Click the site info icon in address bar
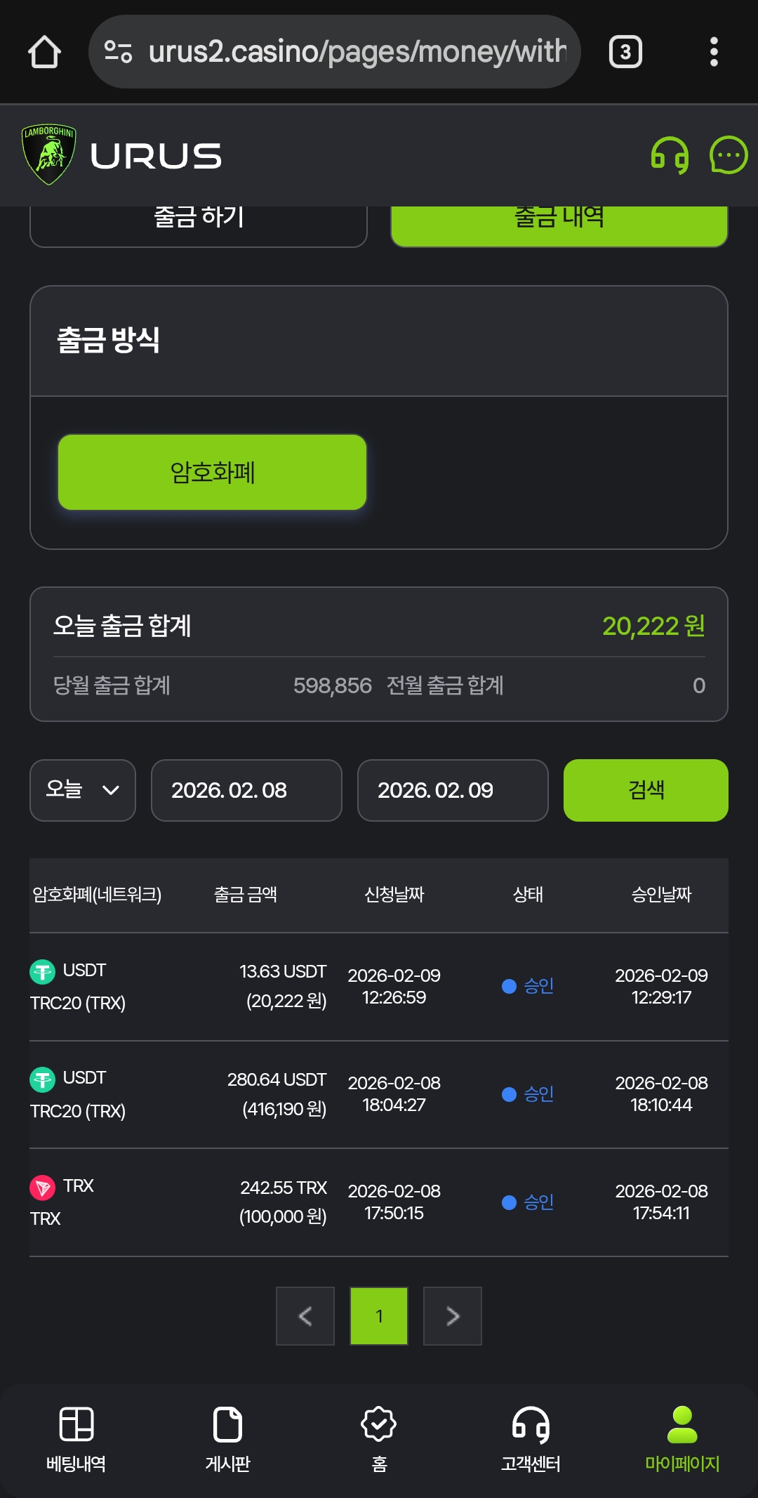758x1498 pixels. [x=118, y=52]
